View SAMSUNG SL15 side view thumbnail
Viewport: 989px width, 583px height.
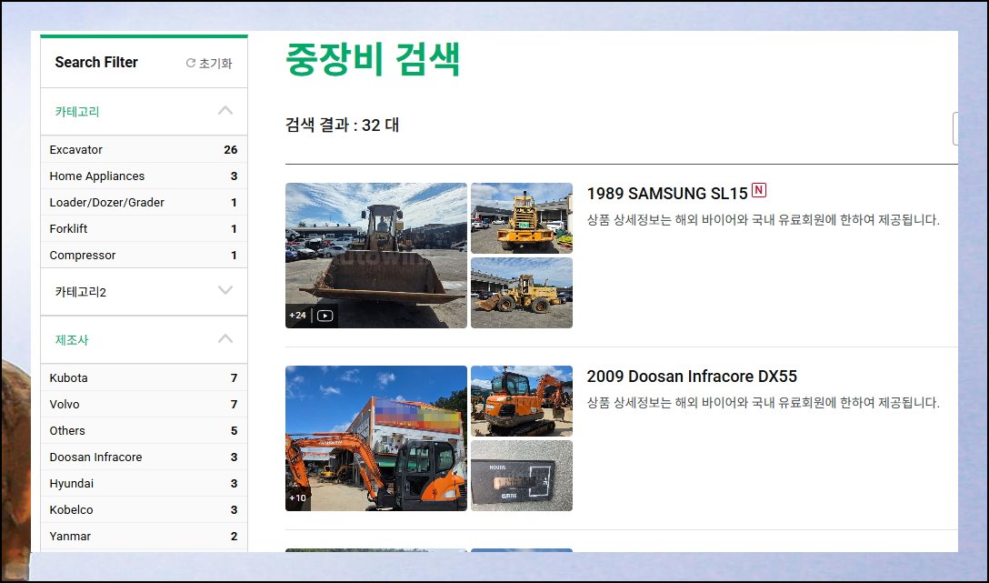[x=522, y=293]
